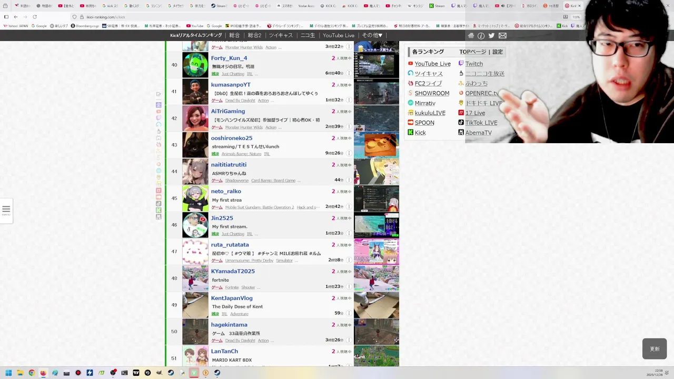
Task: Open the SHOWROOM ranking link
Action: 432,93
